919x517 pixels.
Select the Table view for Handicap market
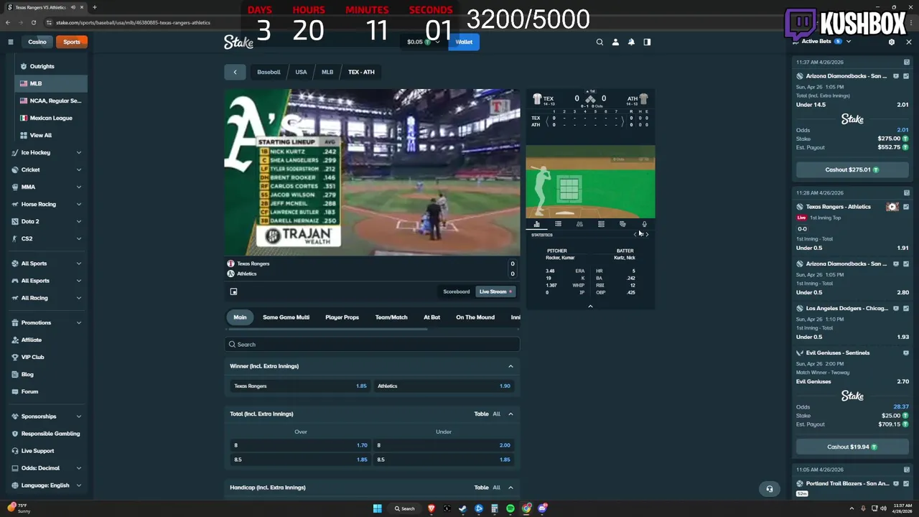coord(481,488)
